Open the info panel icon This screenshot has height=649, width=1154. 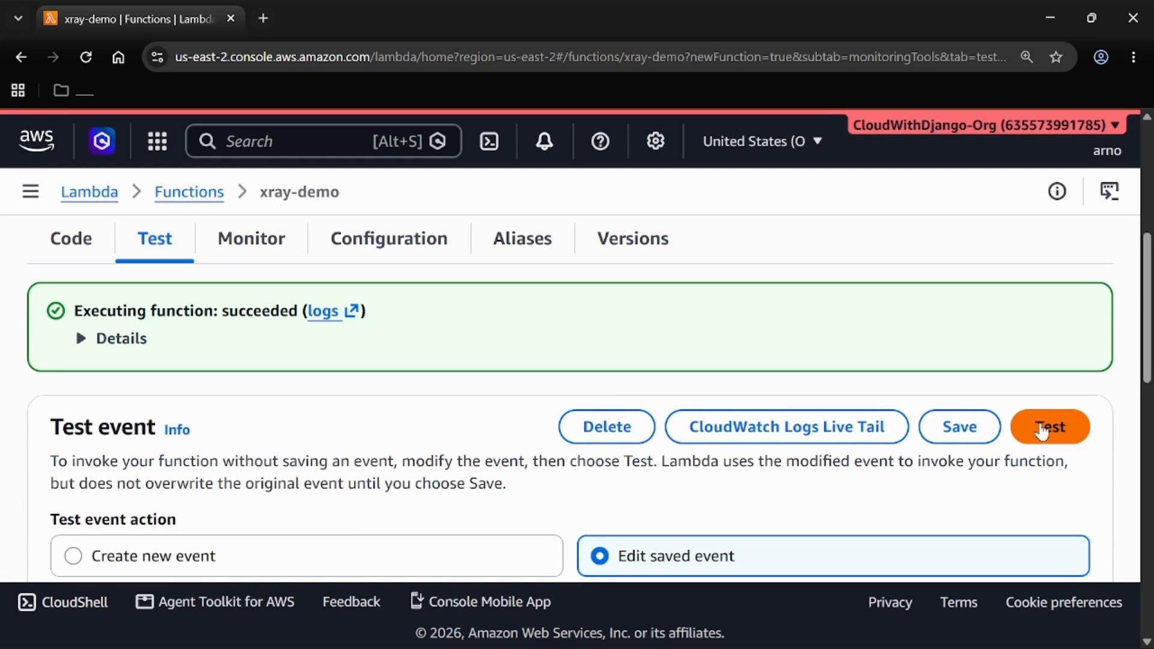click(x=1057, y=192)
